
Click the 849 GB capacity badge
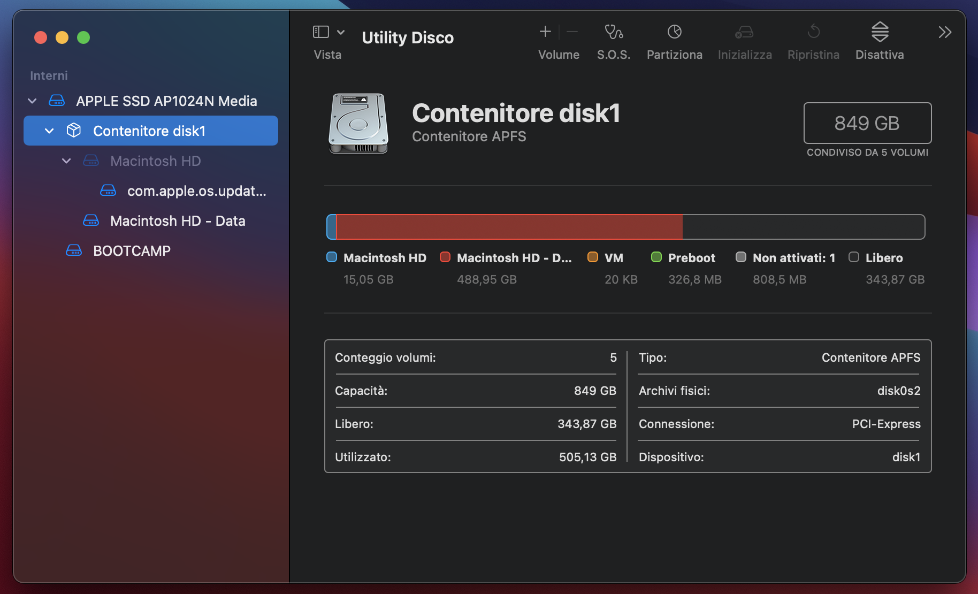click(x=867, y=123)
